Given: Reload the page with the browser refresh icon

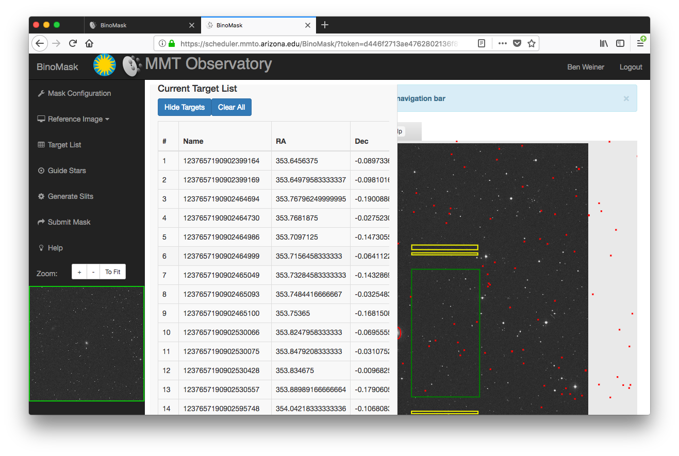Looking at the screenshot, I should pyautogui.click(x=73, y=43).
